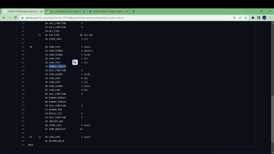The image size is (274, 154).
Task: Switch to PublicCTFChallenges code.txt tab
Action: [x=23, y=12]
